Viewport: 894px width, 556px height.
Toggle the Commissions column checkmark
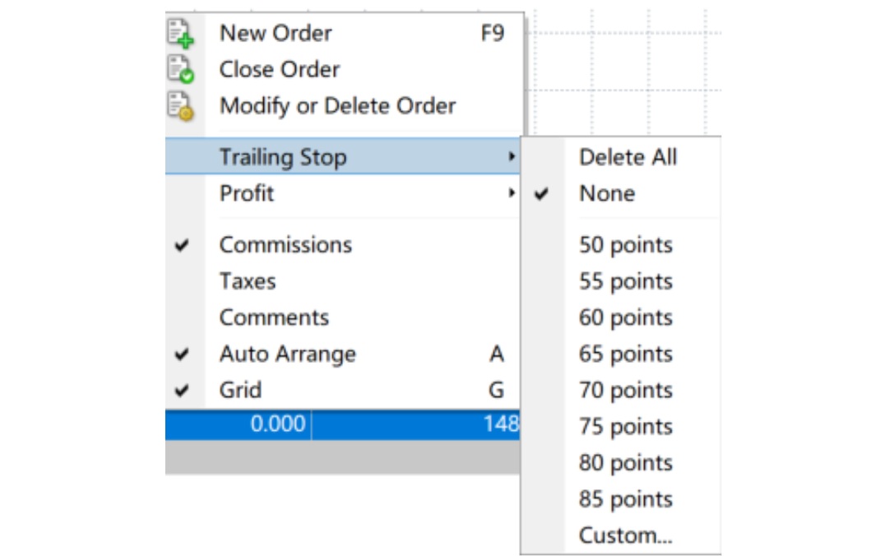(182, 245)
